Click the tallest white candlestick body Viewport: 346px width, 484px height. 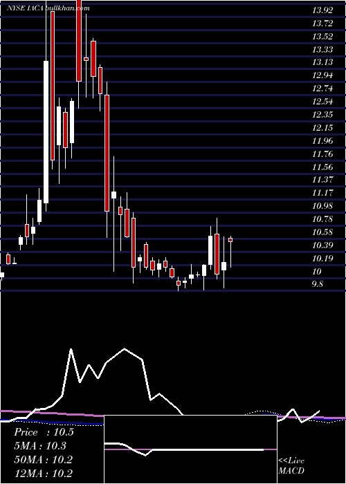click(x=46, y=132)
